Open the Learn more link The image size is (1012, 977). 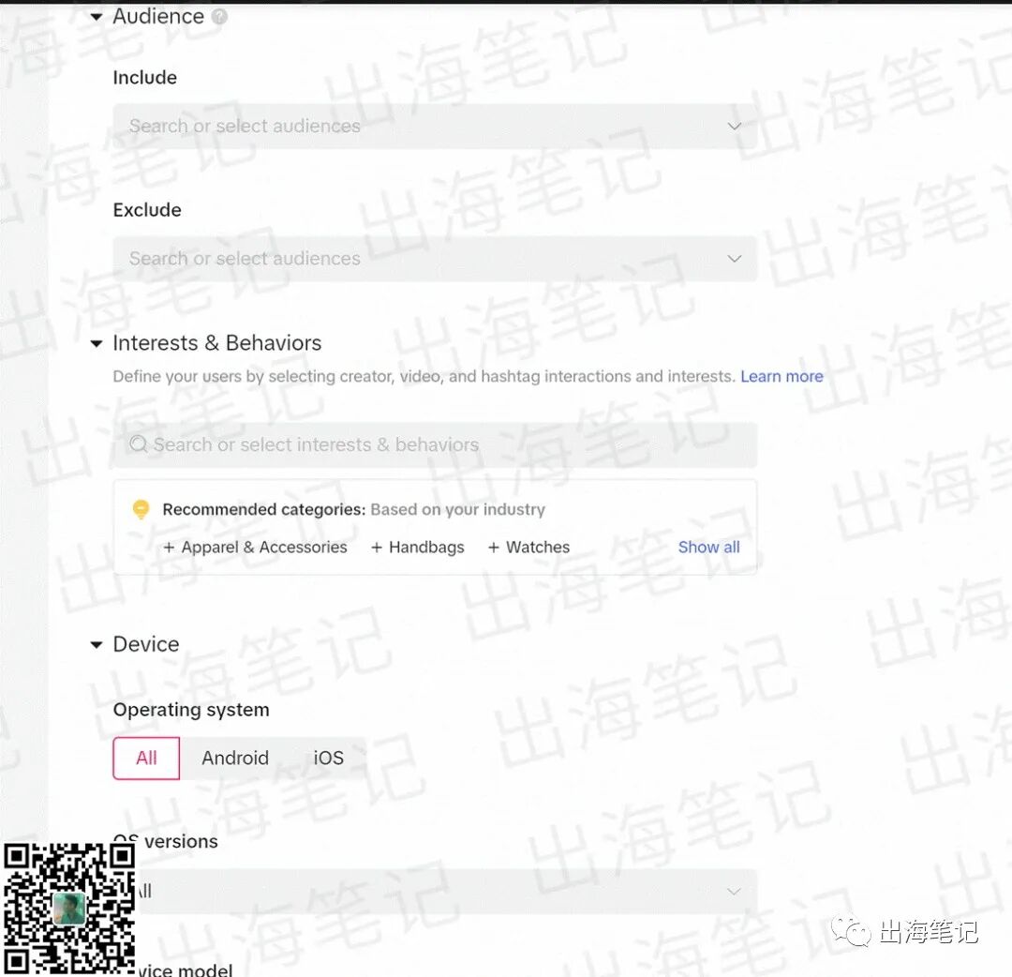pyautogui.click(x=781, y=376)
